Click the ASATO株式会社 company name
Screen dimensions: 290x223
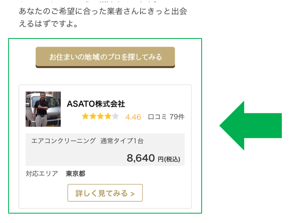[96, 104]
